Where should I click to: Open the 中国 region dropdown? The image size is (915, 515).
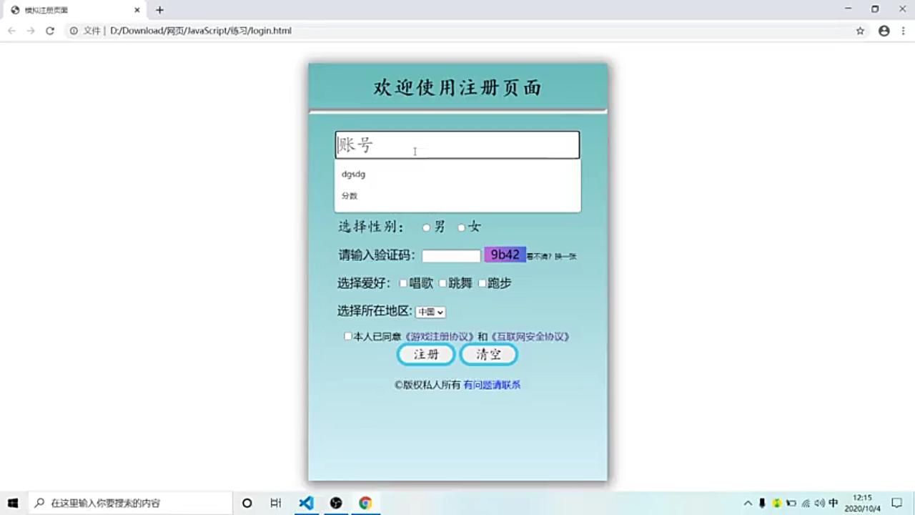pyautogui.click(x=430, y=312)
